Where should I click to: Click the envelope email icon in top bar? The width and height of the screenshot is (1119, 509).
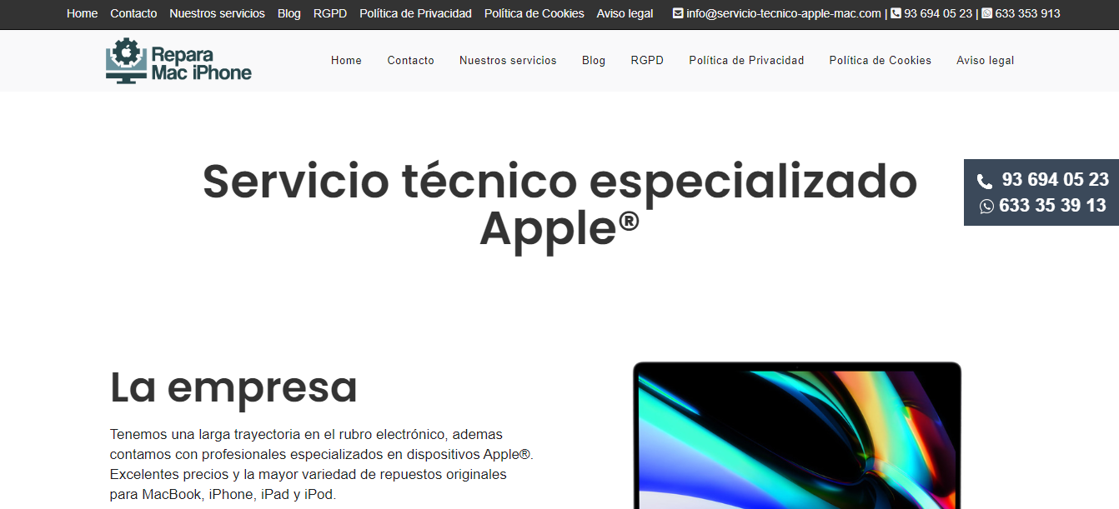point(678,13)
